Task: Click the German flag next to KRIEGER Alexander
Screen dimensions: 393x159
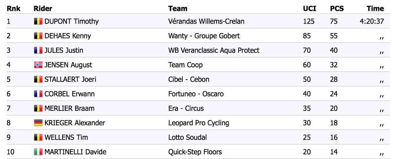Action: 38,123
